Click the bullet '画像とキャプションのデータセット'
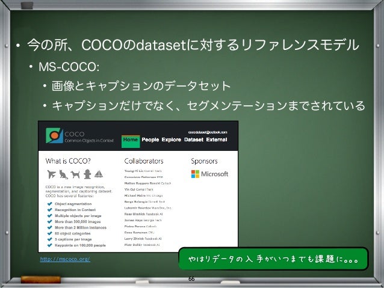 click(141, 86)
